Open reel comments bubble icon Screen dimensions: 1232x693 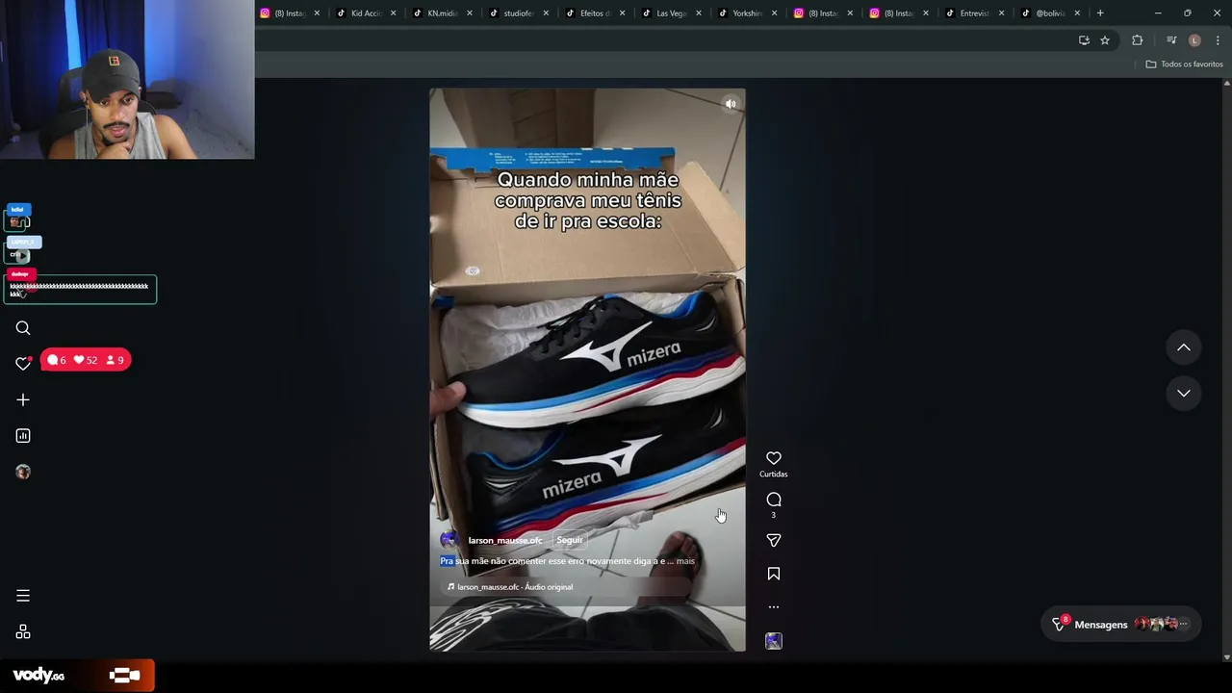(x=774, y=500)
